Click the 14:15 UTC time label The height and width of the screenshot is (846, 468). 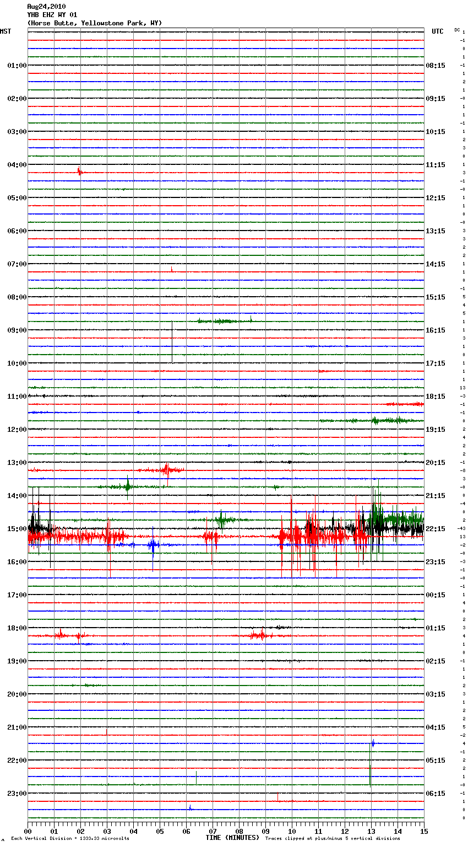[436, 264]
